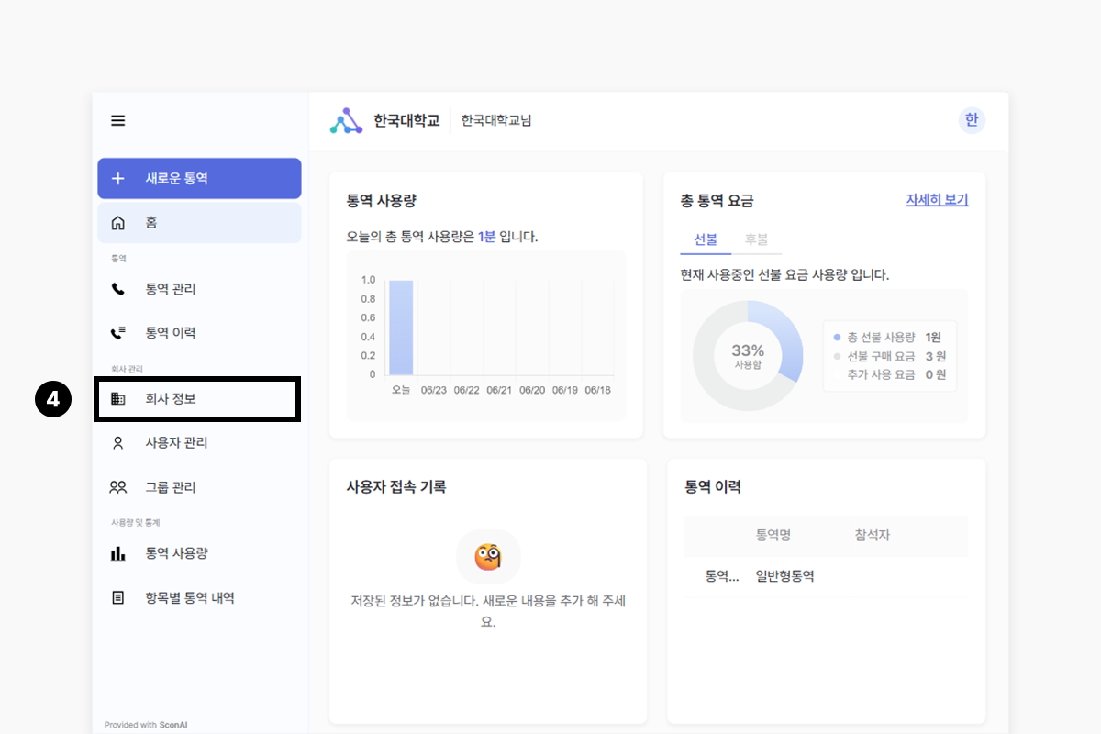
Task: Switch to the 후불 tab
Action: click(756, 239)
